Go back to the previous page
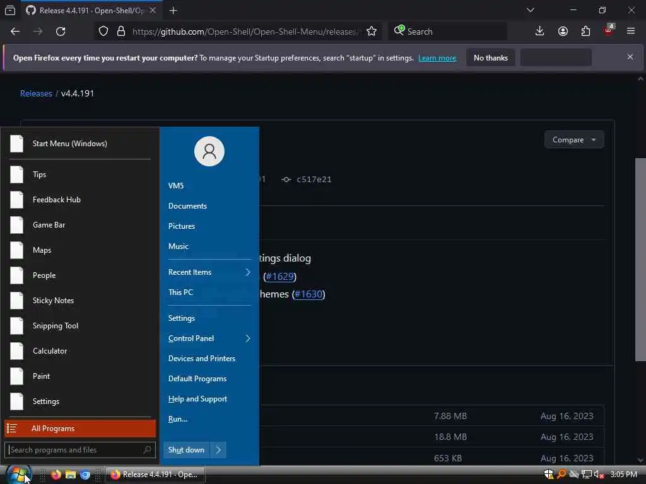646x484 pixels. tap(15, 32)
